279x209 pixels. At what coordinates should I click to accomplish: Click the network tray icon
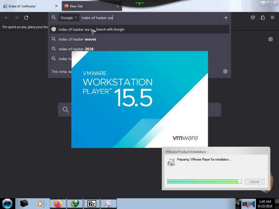245,204
